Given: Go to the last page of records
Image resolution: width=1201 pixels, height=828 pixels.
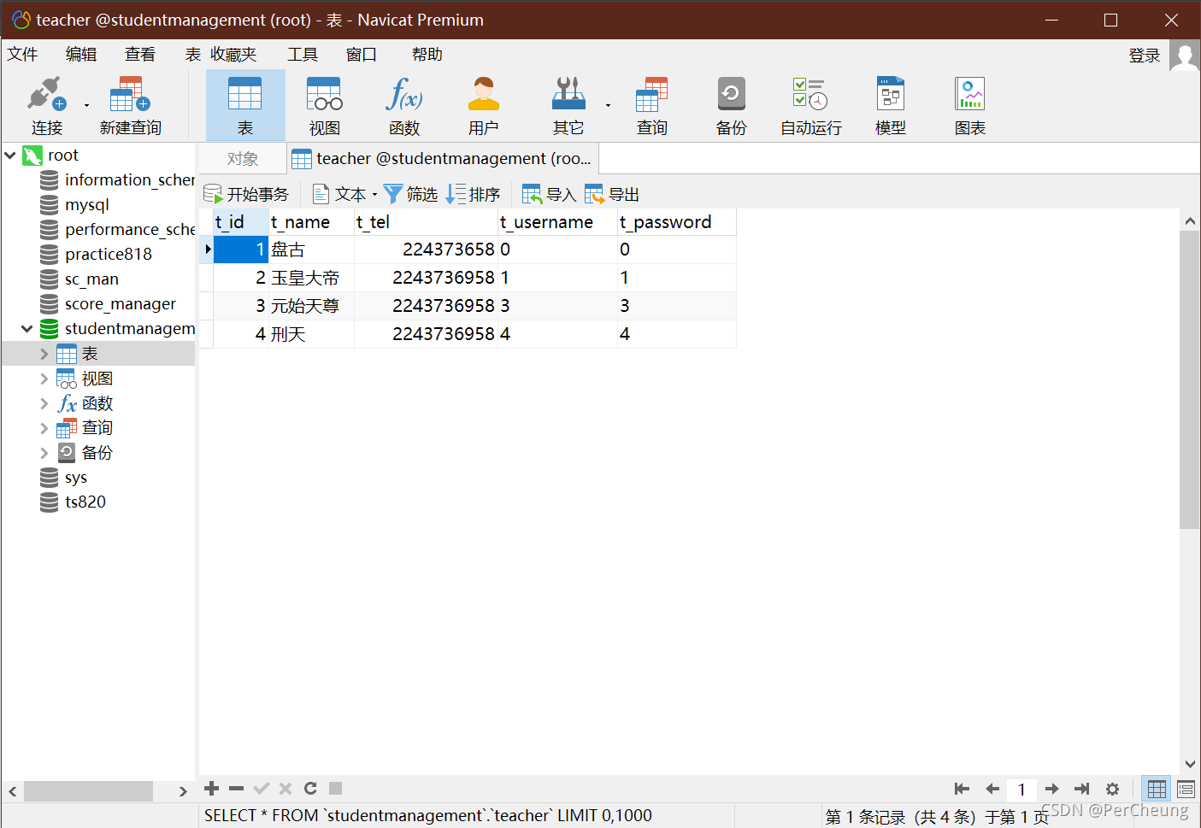Looking at the screenshot, I should pos(1082,789).
